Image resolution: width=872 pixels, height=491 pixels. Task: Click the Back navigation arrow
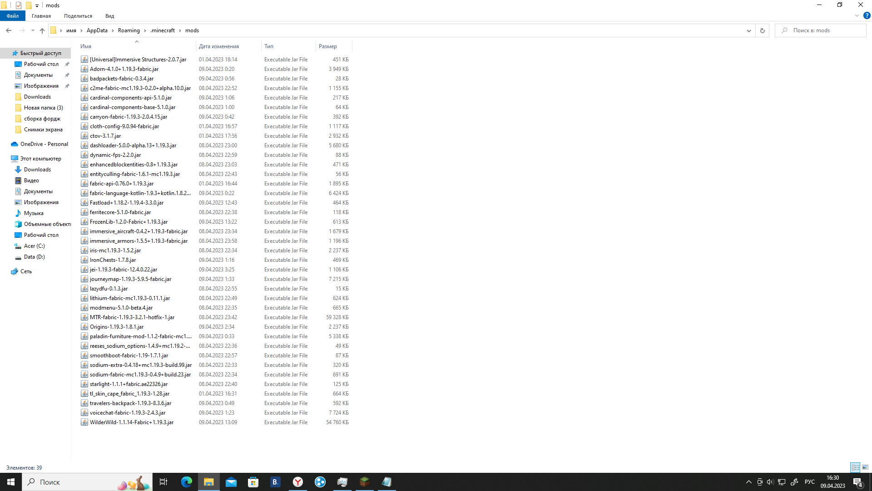click(9, 30)
